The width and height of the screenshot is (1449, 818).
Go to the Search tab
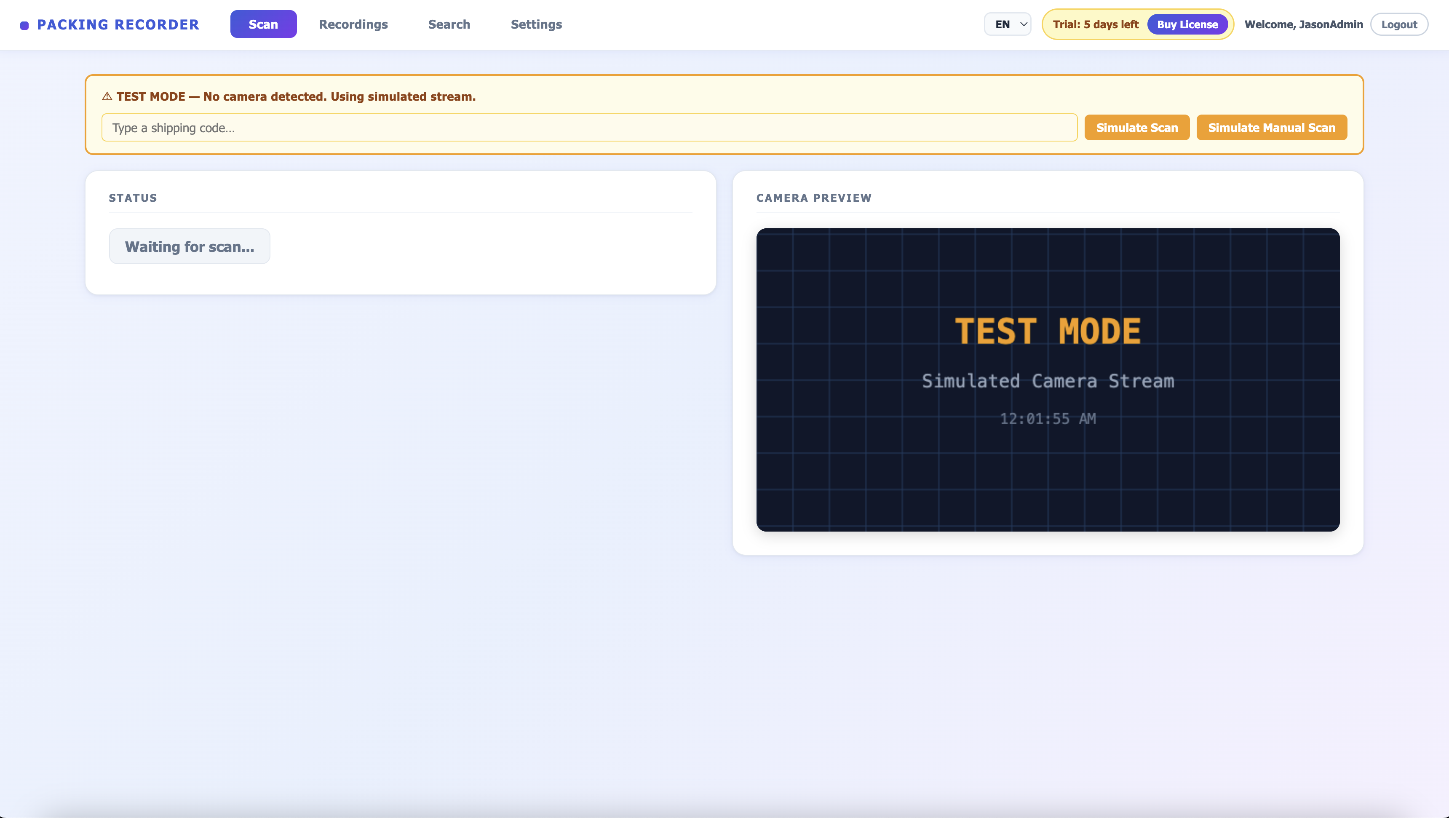[x=449, y=24]
